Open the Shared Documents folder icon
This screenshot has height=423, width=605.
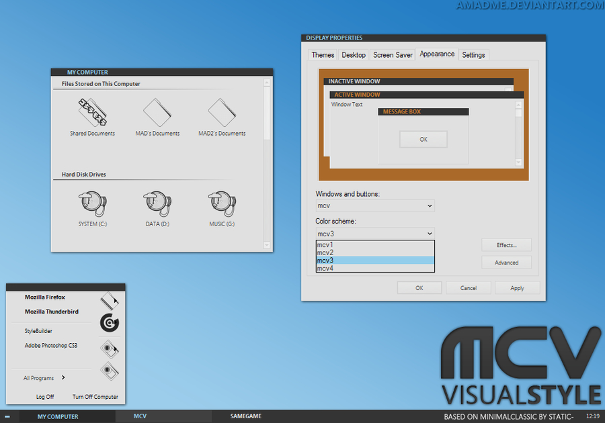[93, 112]
